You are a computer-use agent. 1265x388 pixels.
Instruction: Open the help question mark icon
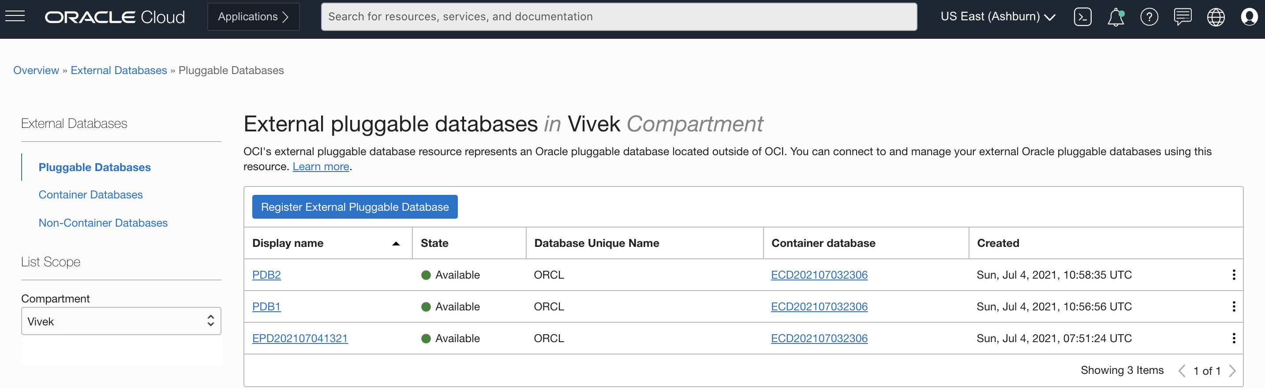(x=1149, y=17)
